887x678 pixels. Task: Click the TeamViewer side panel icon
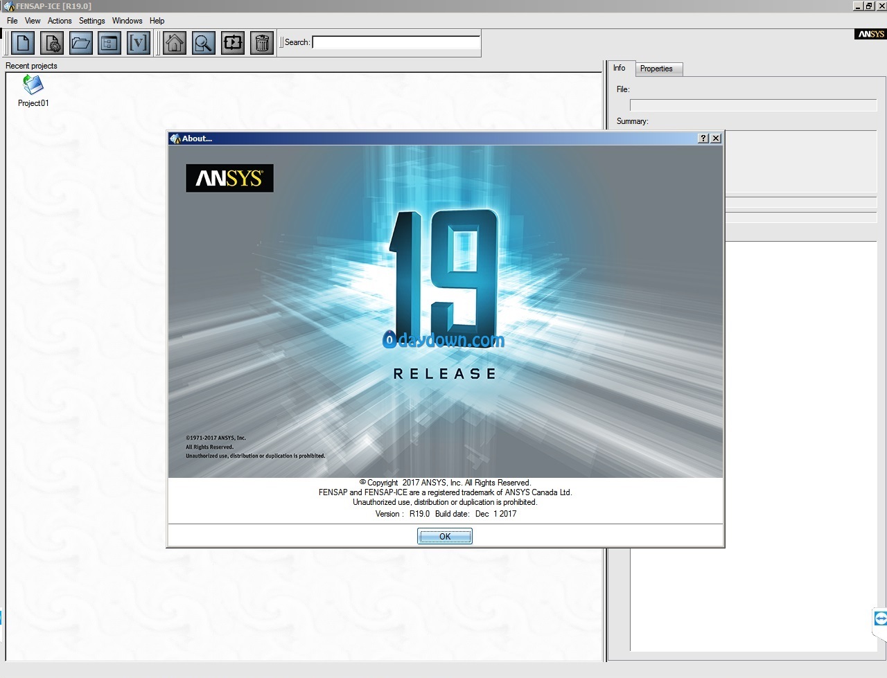880,618
